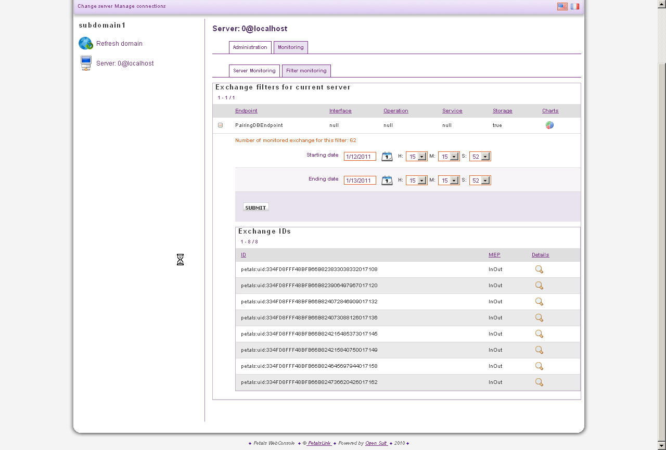Switch to the Administration tab
This screenshot has height=450, width=666.
(x=250, y=47)
